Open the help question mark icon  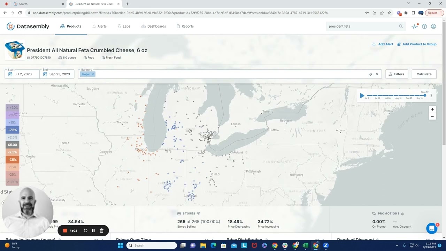coord(424,26)
